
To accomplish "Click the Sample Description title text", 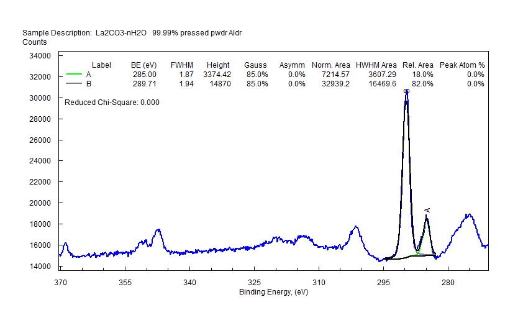I will click(x=132, y=32).
